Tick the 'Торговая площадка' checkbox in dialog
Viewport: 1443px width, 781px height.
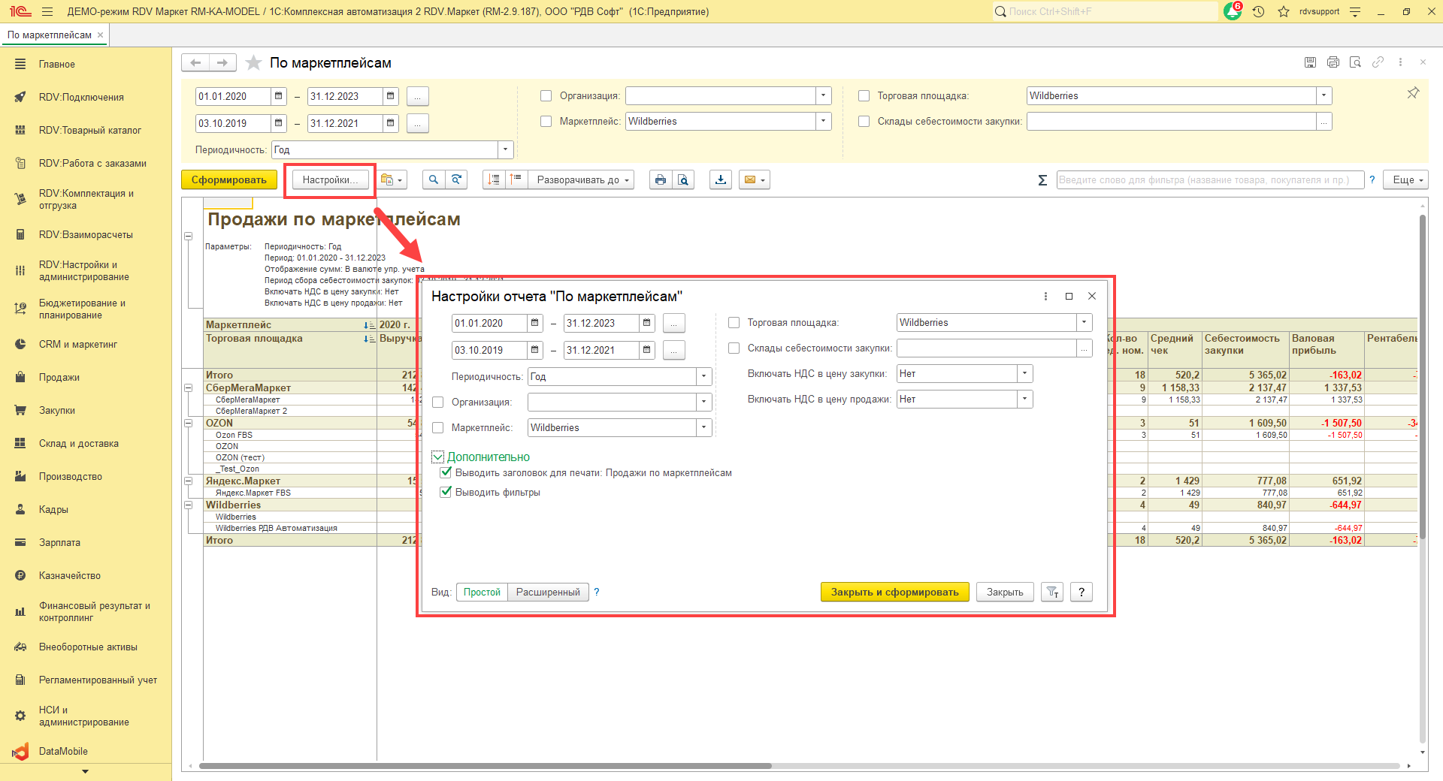pos(734,323)
